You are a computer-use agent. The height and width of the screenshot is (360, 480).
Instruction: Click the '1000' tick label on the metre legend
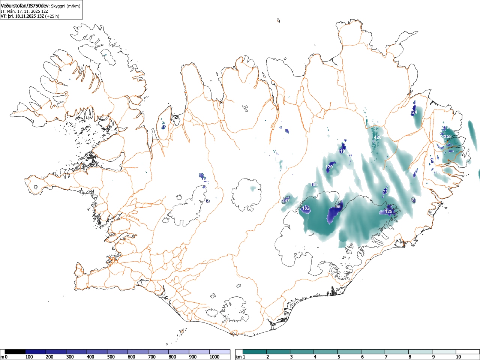[214, 357]
